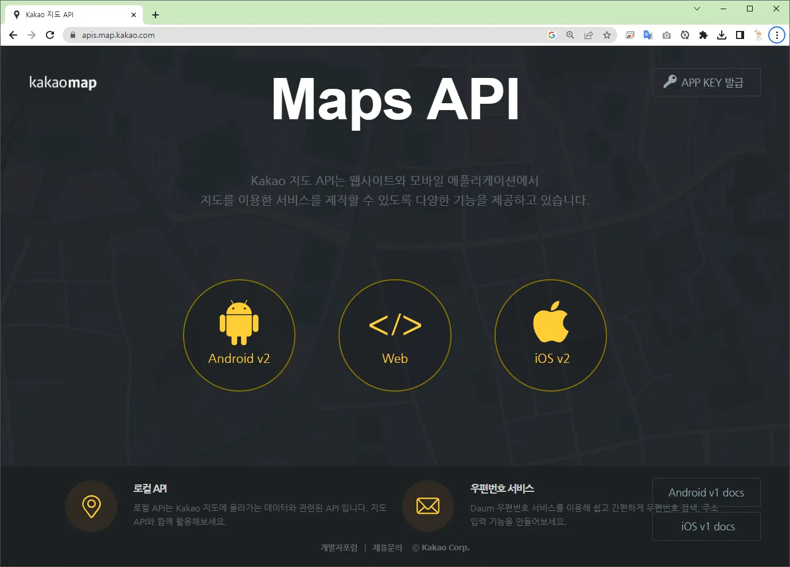
Task: Click the APP KEY 발급 button
Action: click(706, 83)
